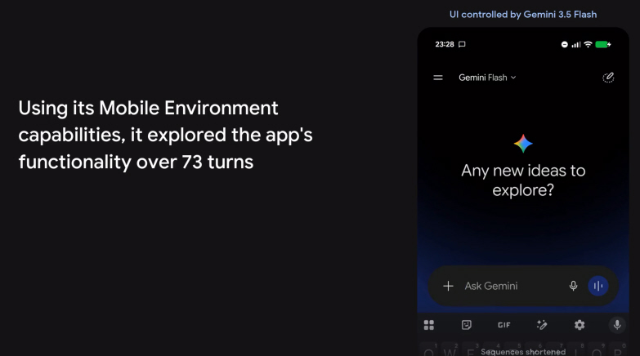The image size is (640, 356).
Task: Open keyboard settings with the gear icon
Action: [x=580, y=325]
